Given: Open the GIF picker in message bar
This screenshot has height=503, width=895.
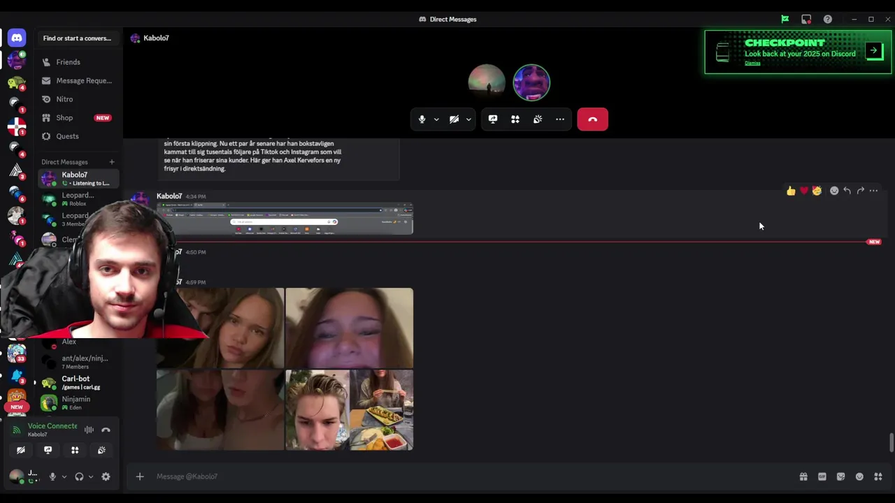Looking at the screenshot, I should click(822, 476).
